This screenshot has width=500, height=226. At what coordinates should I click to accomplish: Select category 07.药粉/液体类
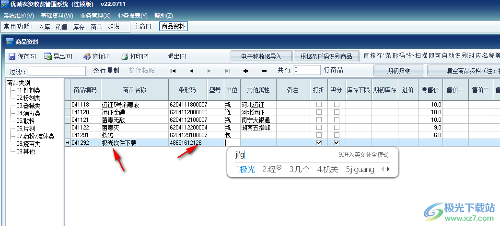coord(35,136)
